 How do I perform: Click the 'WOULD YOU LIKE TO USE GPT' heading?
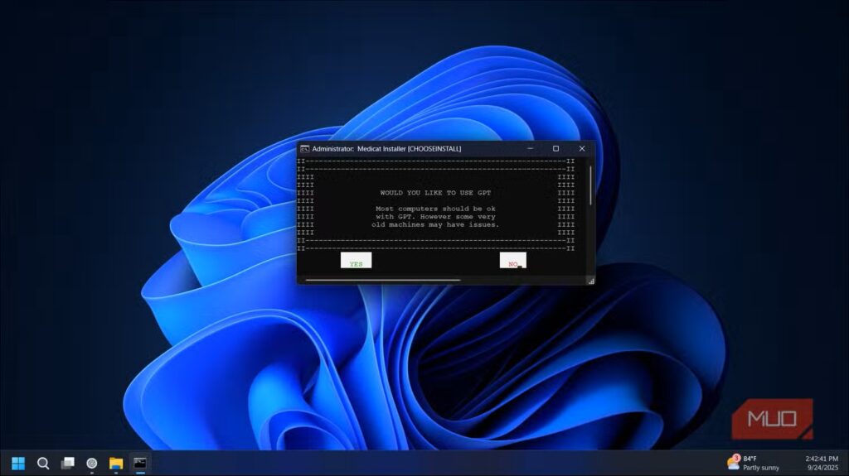point(434,192)
